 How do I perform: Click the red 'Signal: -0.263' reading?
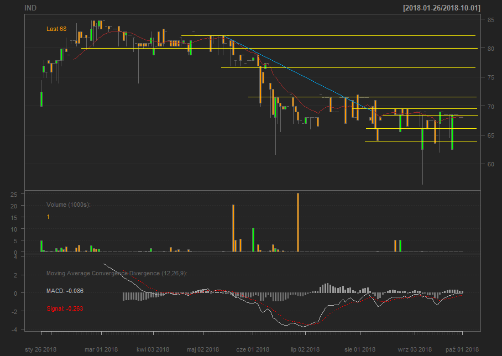[x=65, y=308]
